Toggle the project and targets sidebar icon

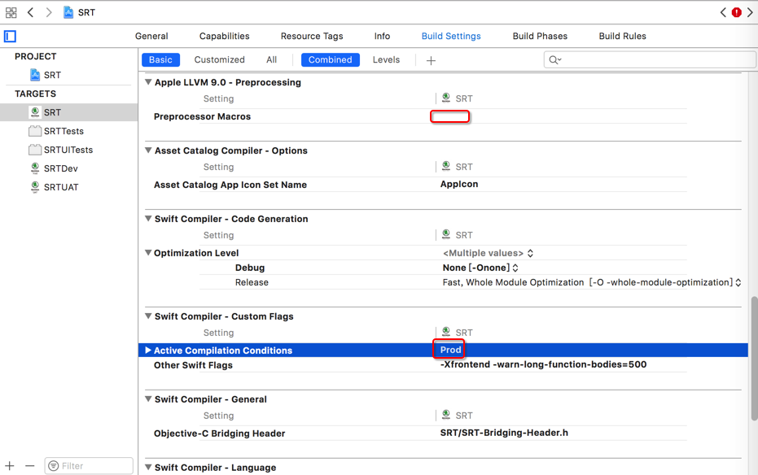pos(10,36)
